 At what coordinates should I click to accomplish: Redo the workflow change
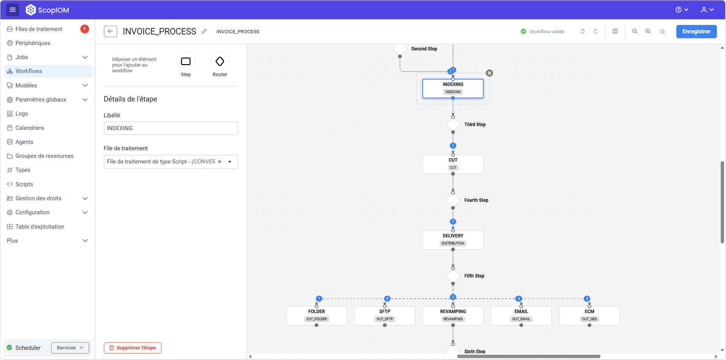596,31
